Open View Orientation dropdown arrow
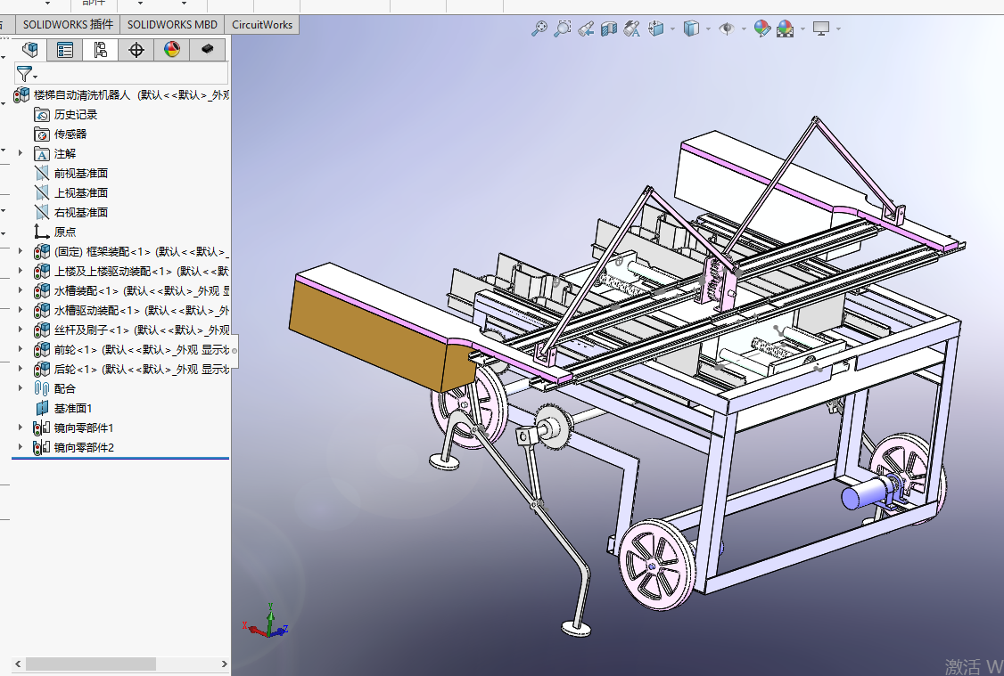 [x=672, y=29]
